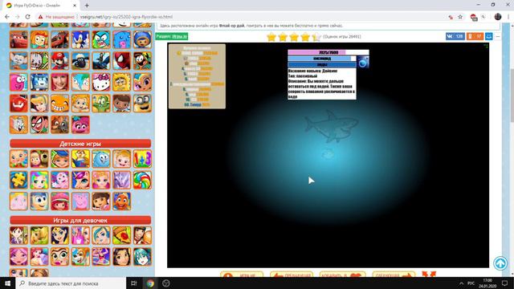This screenshot has height=289, width=514.
Task: Open the Sonic the Hedgehog game thumbnail
Action: coord(80,39)
